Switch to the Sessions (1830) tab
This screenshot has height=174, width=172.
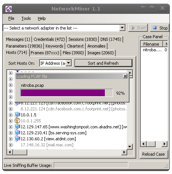[x=82, y=39]
